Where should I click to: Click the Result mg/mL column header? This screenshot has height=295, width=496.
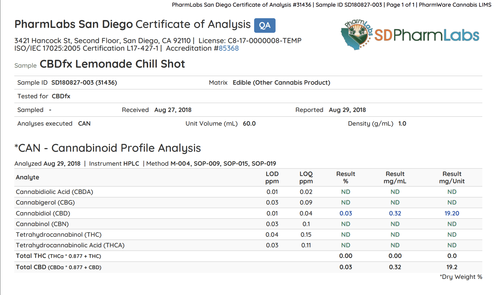(x=395, y=178)
